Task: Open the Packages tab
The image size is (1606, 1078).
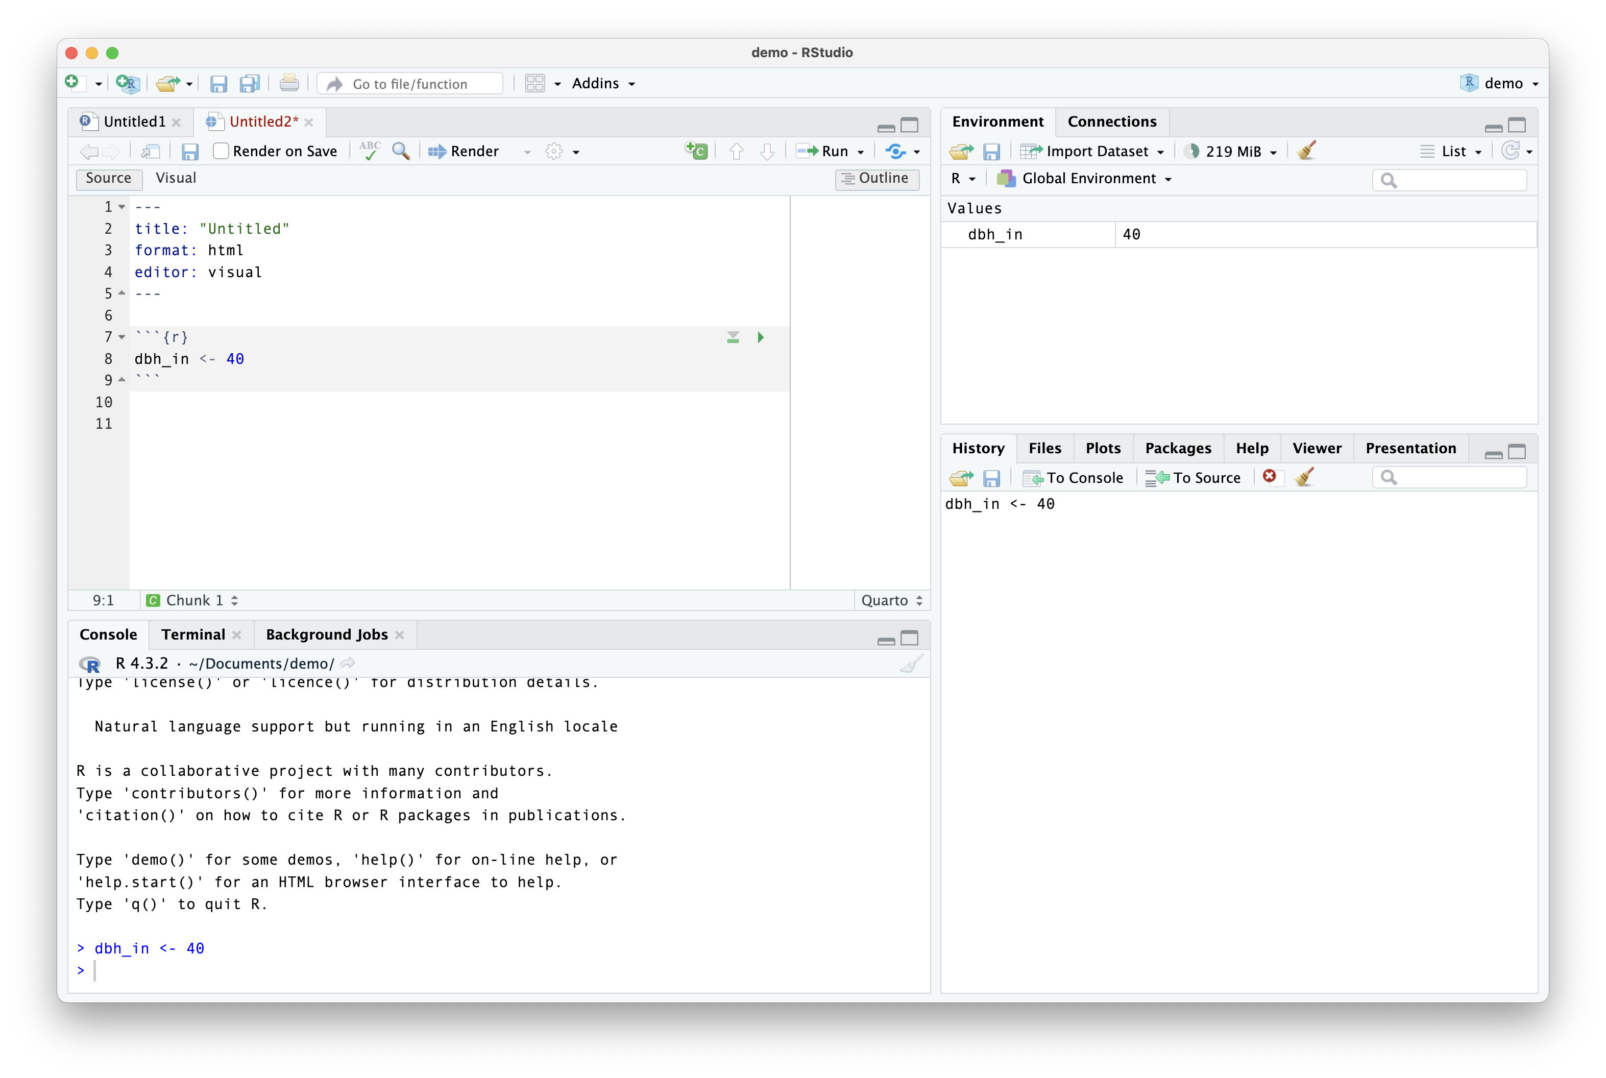Action: pyautogui.click(x=1178, y=448)
